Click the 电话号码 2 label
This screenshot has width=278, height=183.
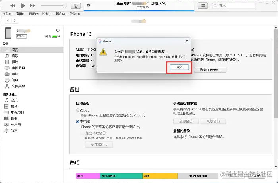coord(85,61)
